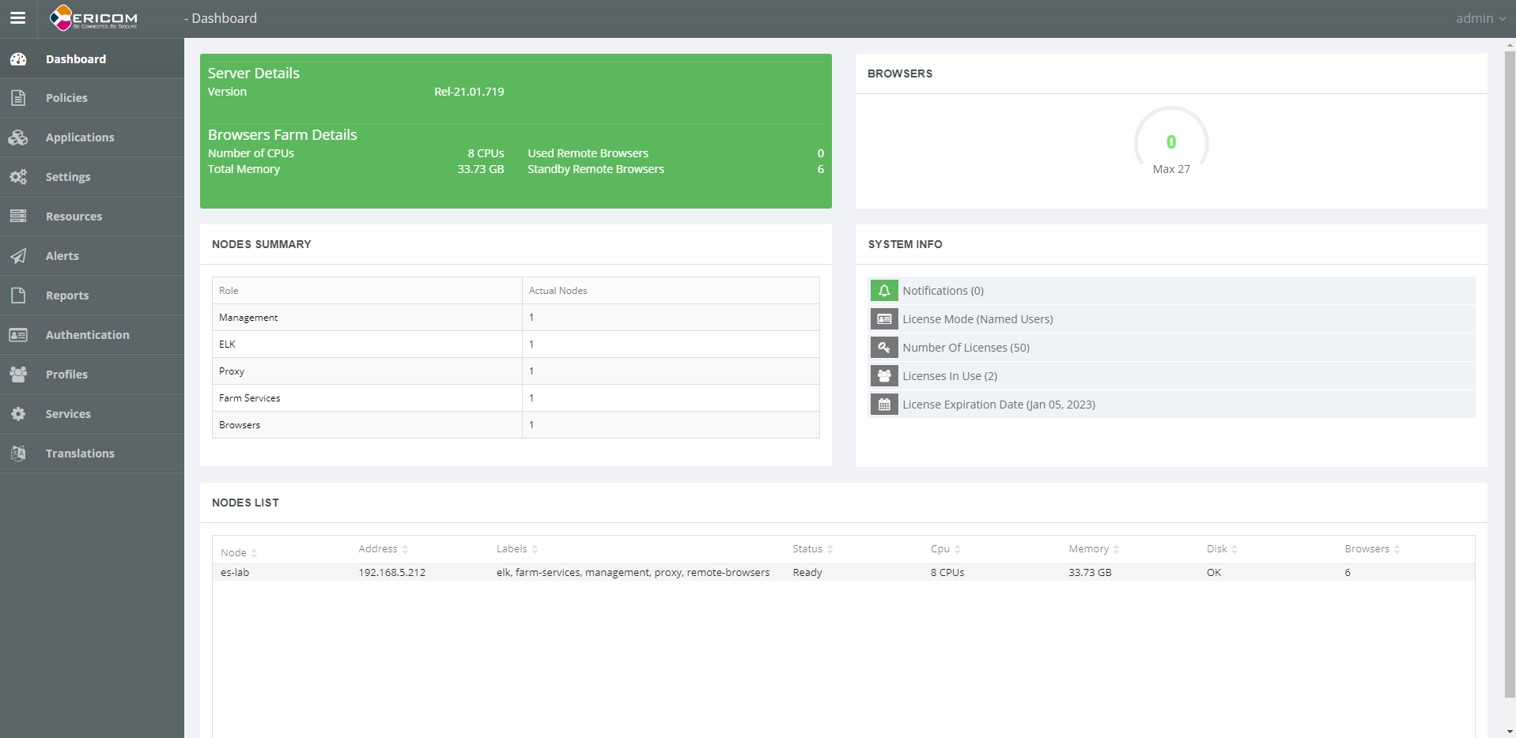Open Licenses In Use (2) entry

coord(950,376)
